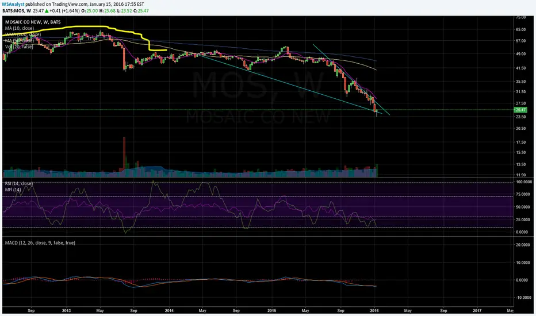Select the +0.41 (+1.64%) change value

click(x=64, y=10)
